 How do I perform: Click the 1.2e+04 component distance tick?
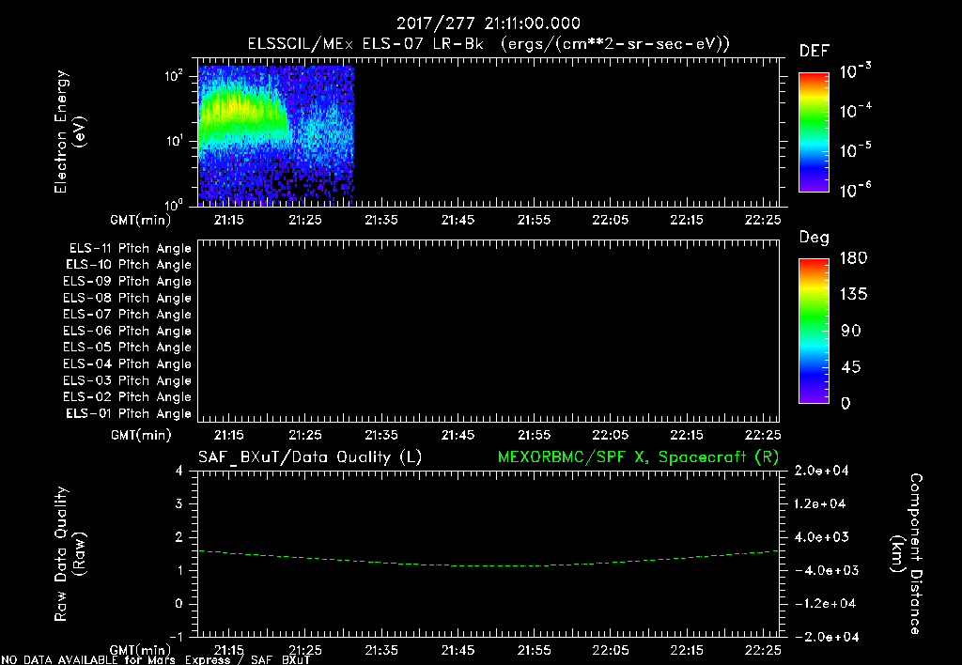820,504
